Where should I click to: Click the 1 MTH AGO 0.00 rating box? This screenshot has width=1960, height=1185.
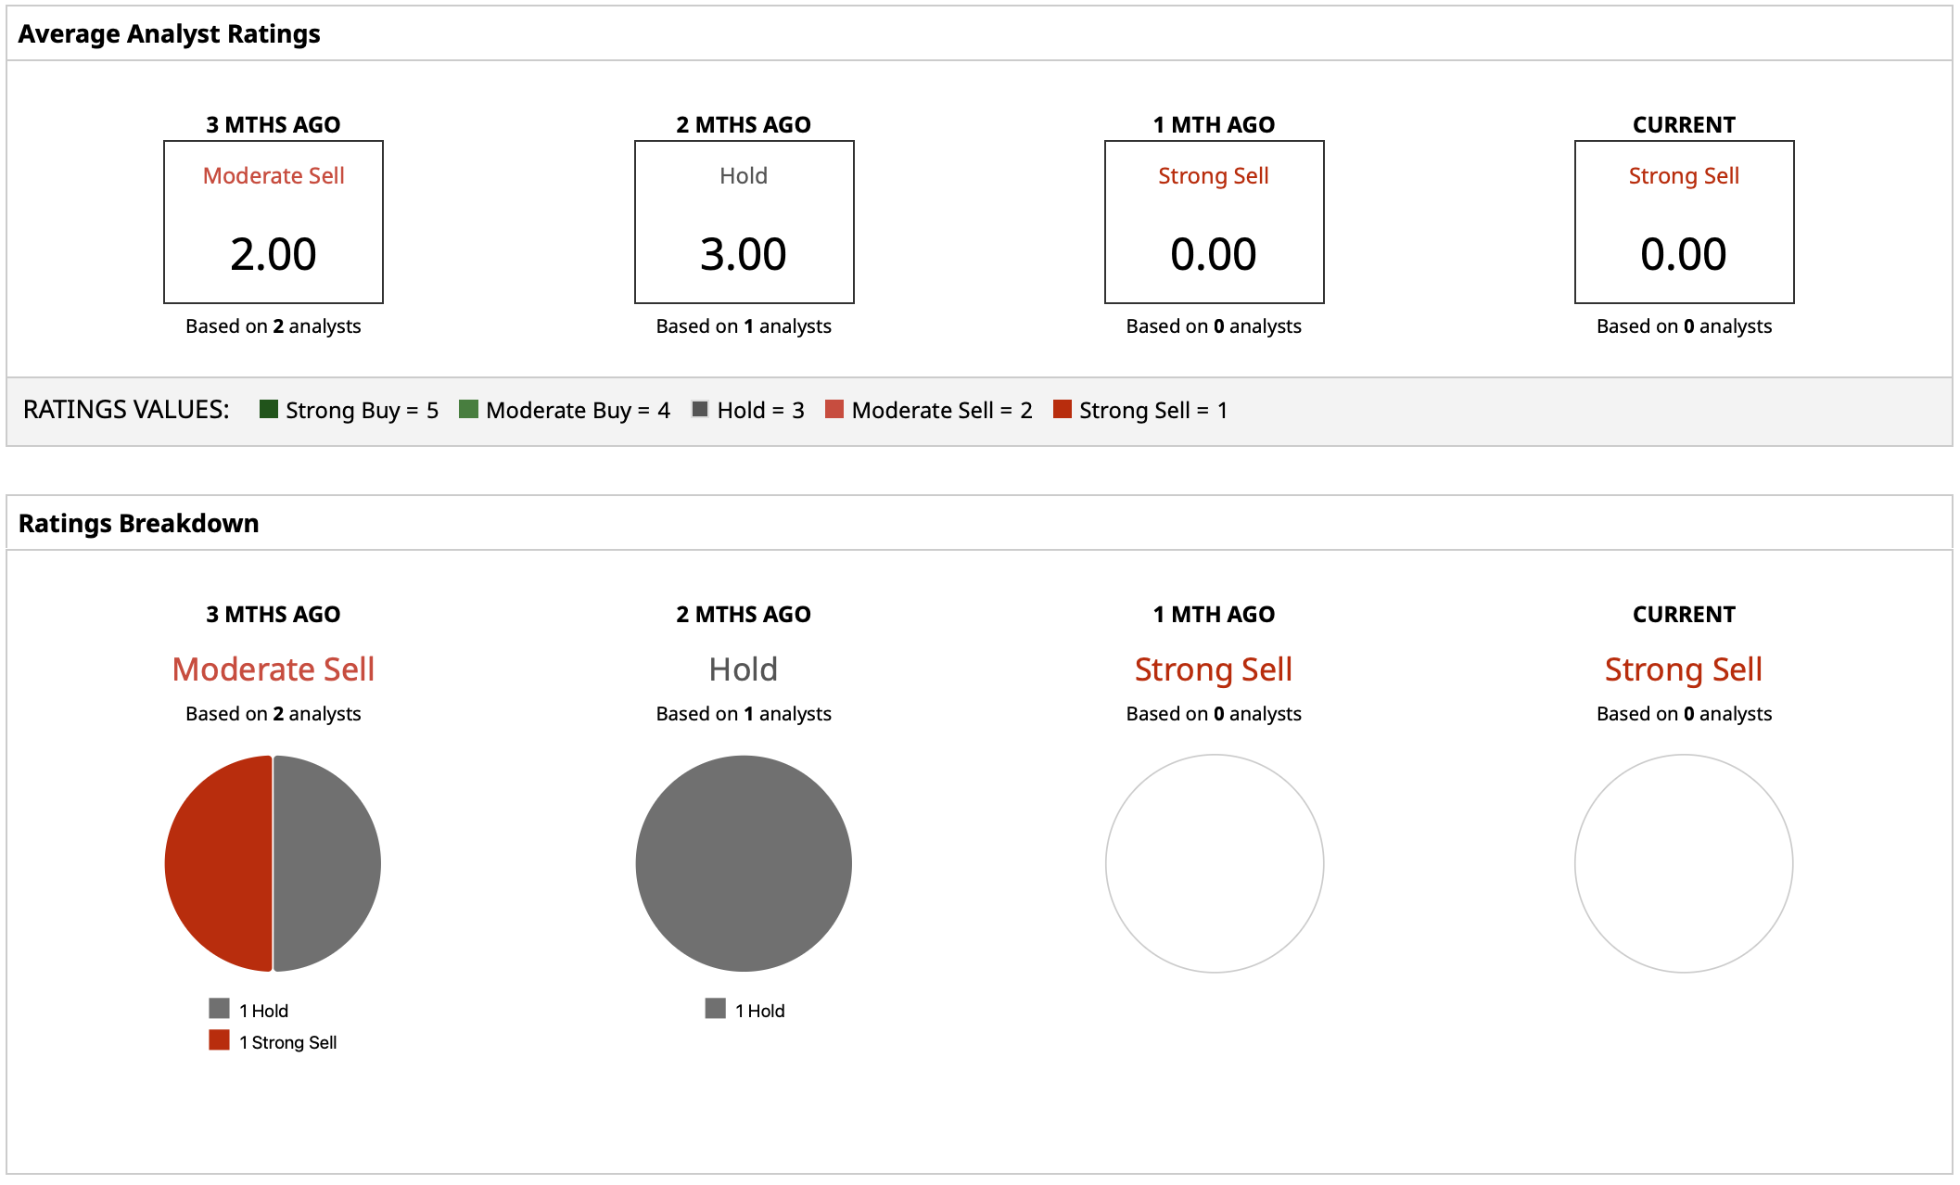coord(1214,223)
